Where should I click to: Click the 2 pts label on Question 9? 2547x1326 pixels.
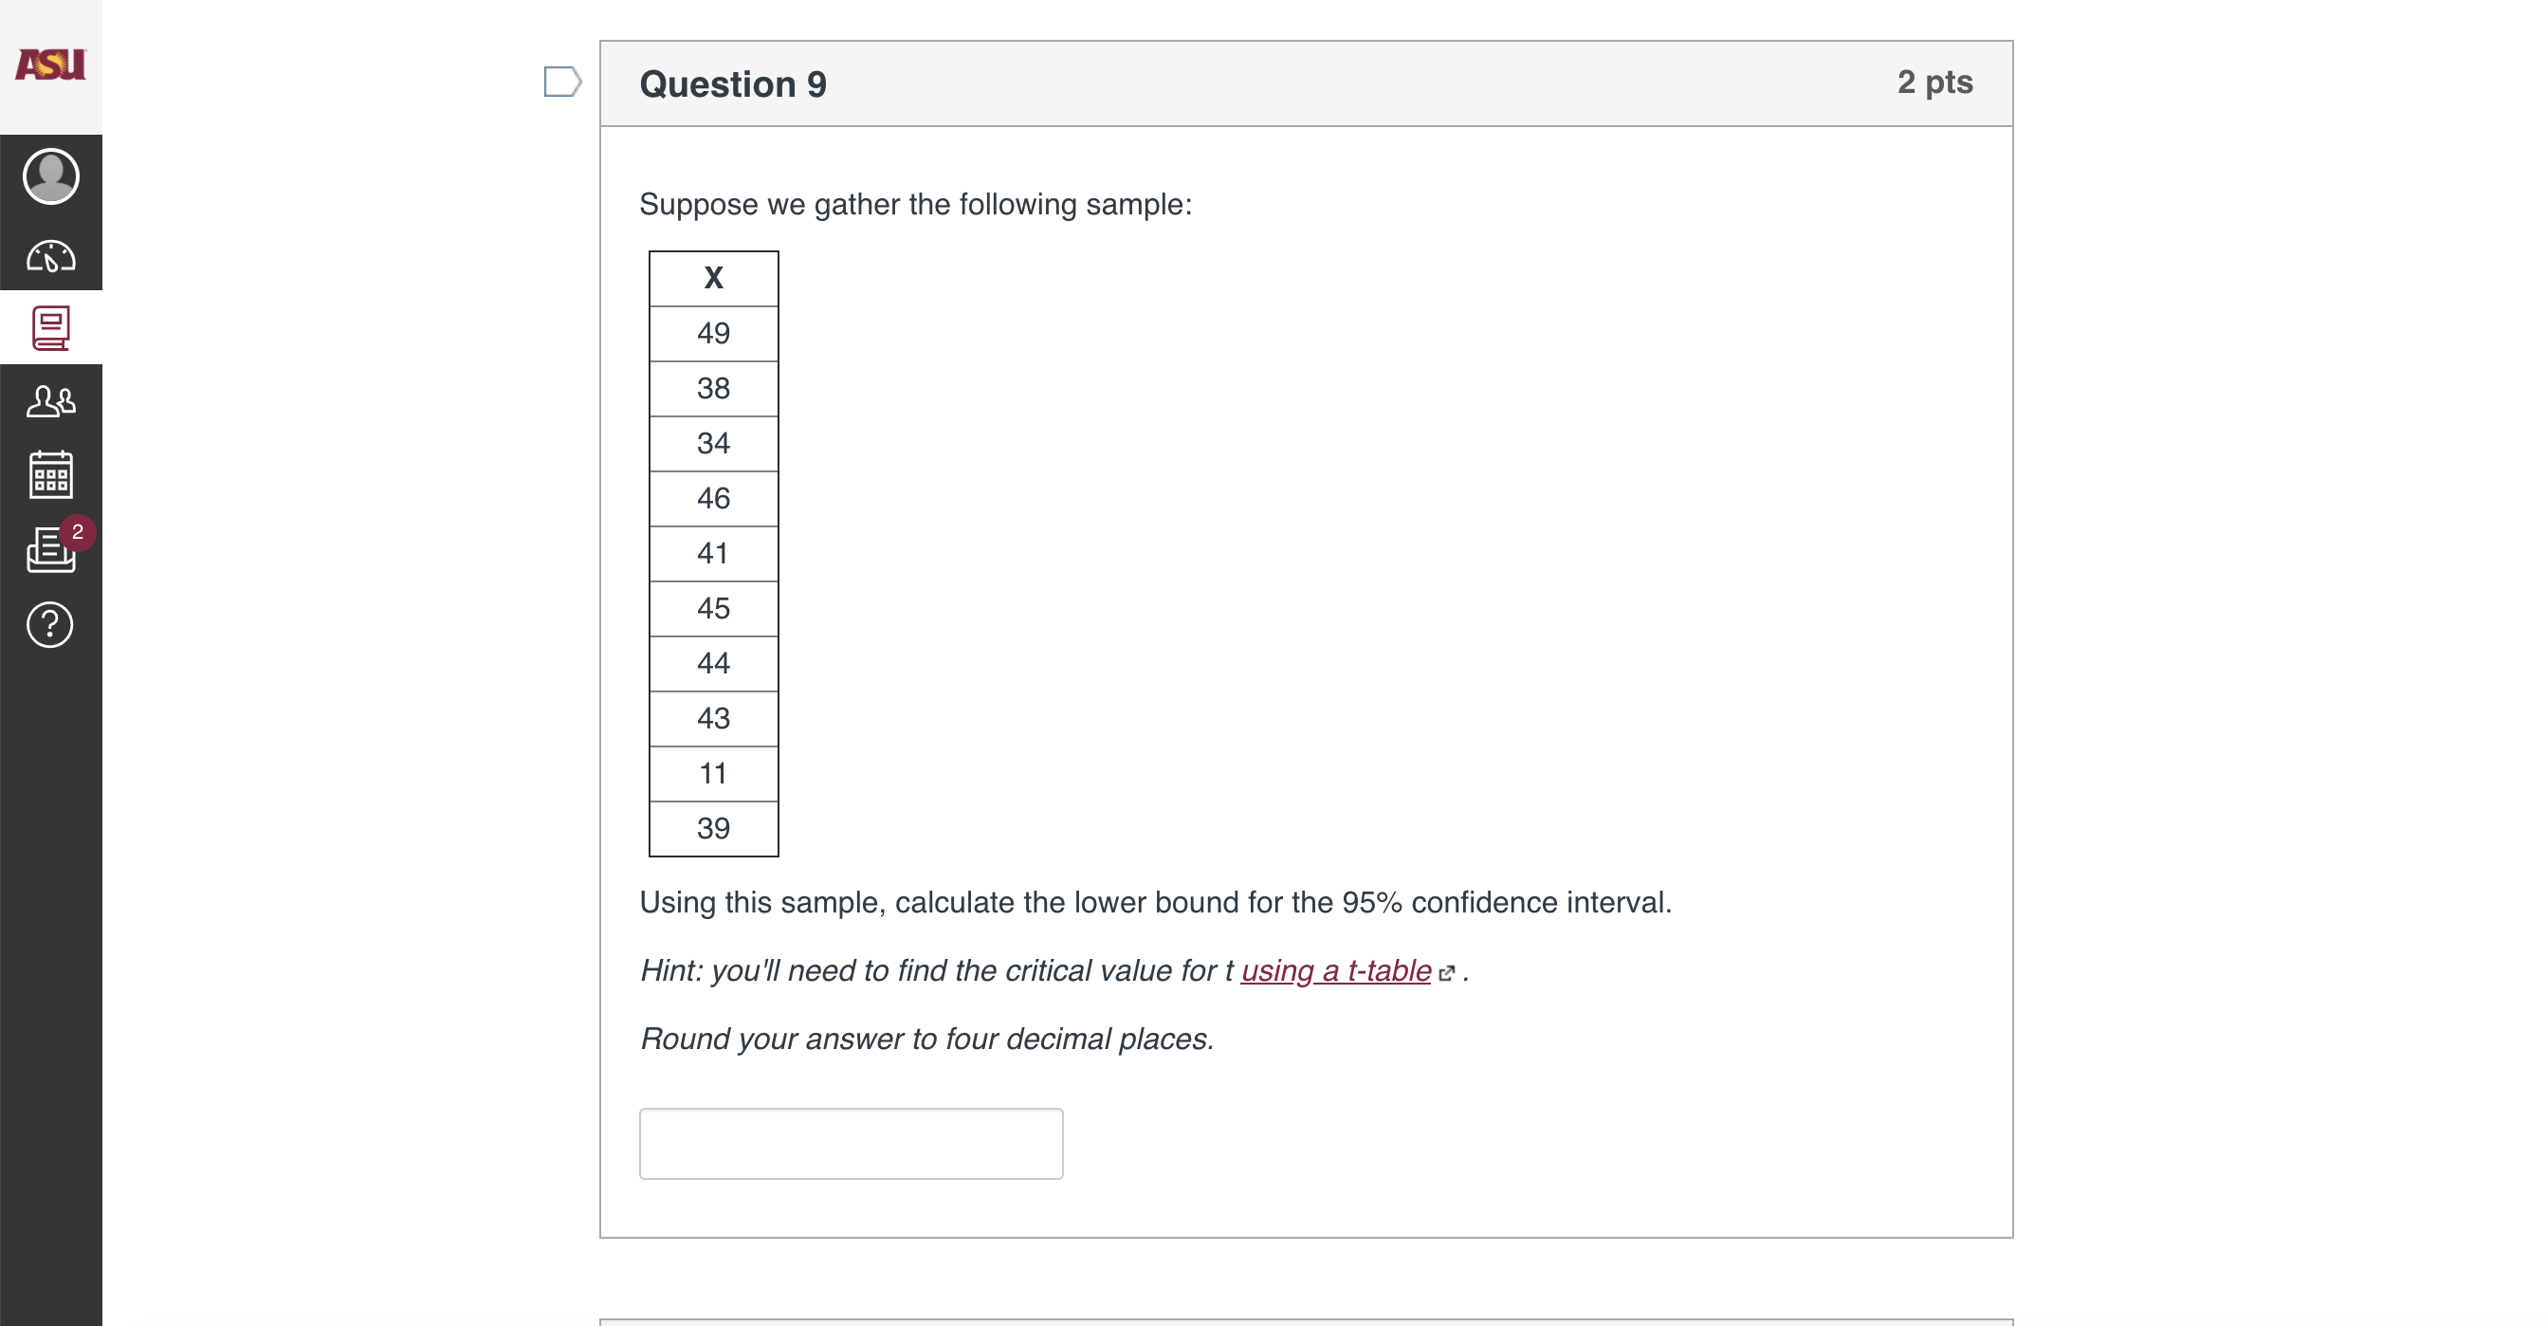click(1935, 83)
